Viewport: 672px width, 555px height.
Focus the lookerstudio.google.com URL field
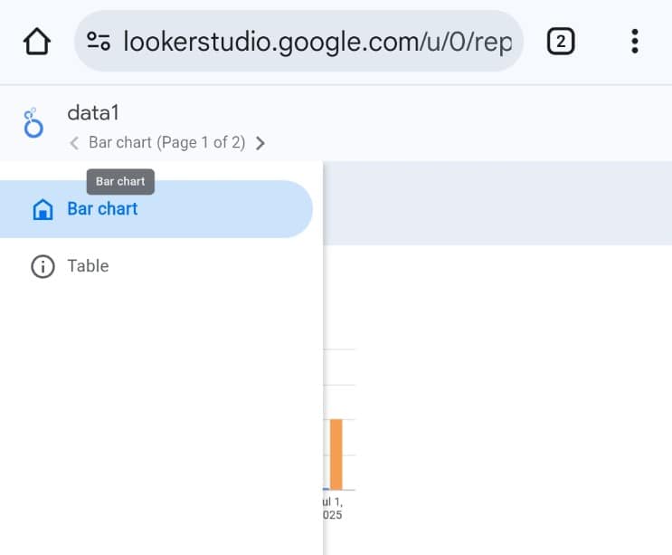(317, 42)
